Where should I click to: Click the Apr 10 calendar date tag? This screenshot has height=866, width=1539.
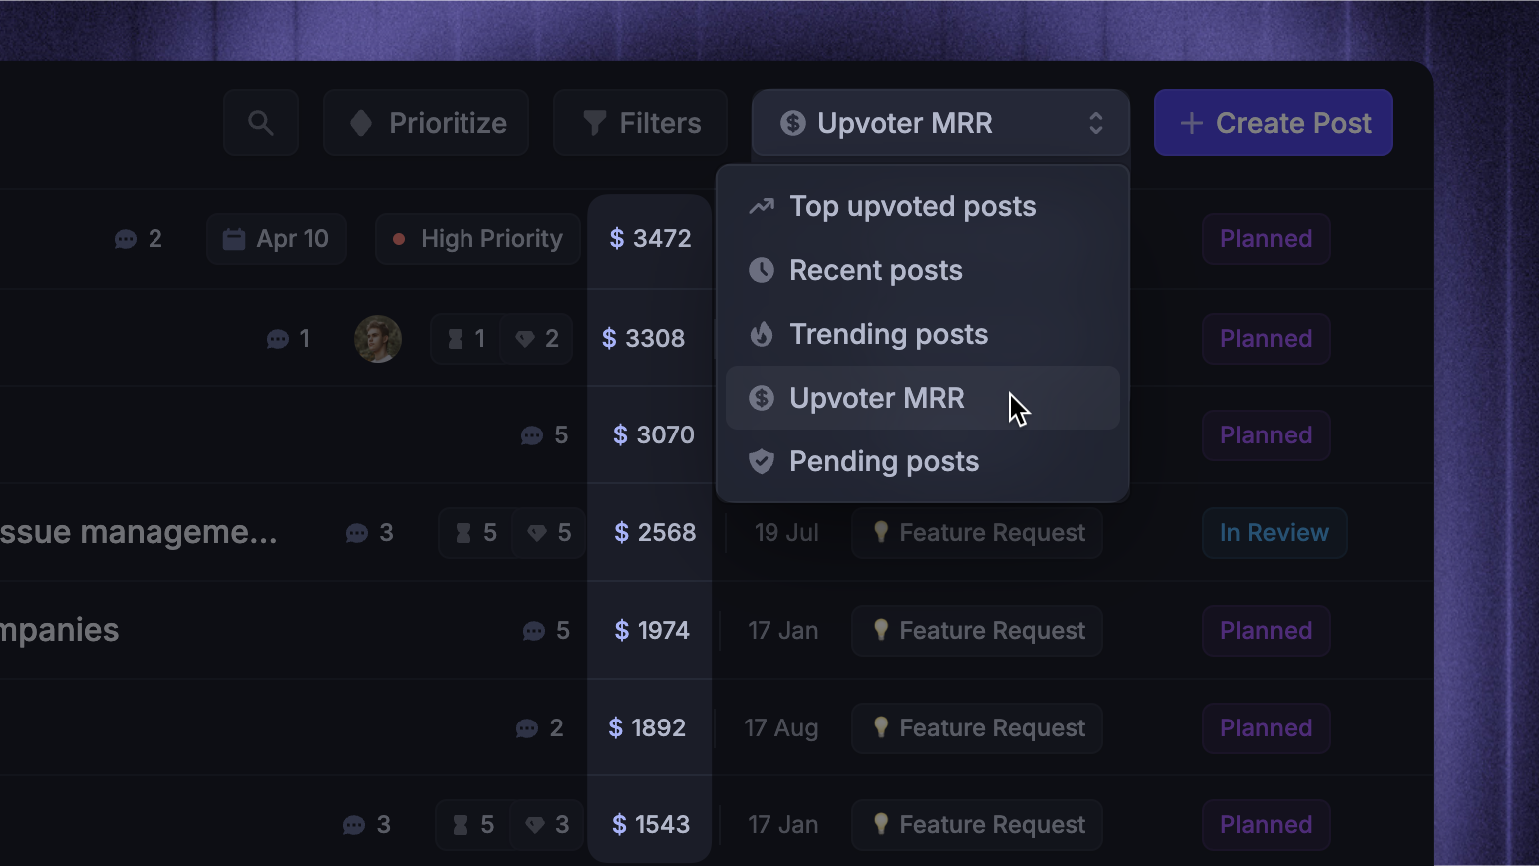(276, 239)
